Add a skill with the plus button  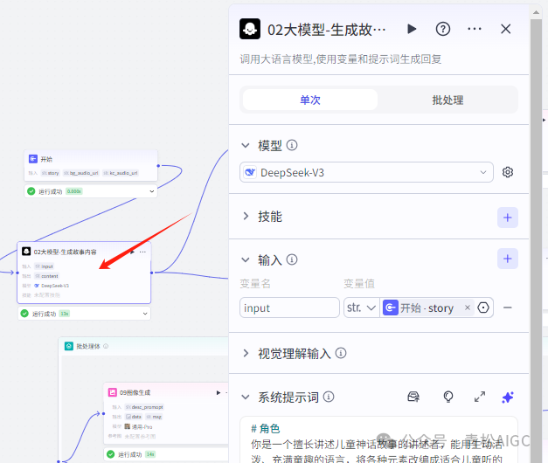508,218
